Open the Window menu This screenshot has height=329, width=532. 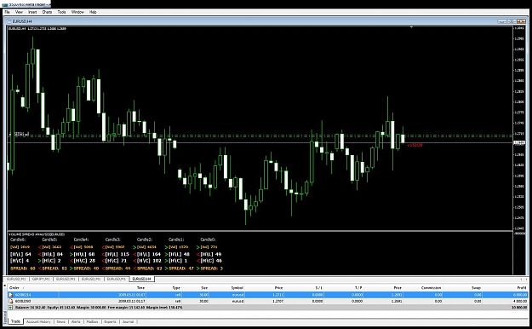[x=77, y=12]
